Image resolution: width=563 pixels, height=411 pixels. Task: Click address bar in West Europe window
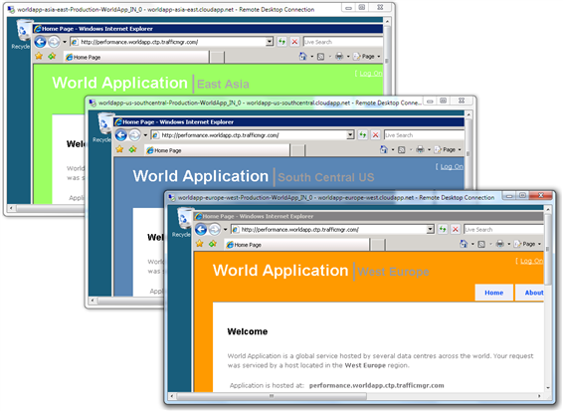332,229
